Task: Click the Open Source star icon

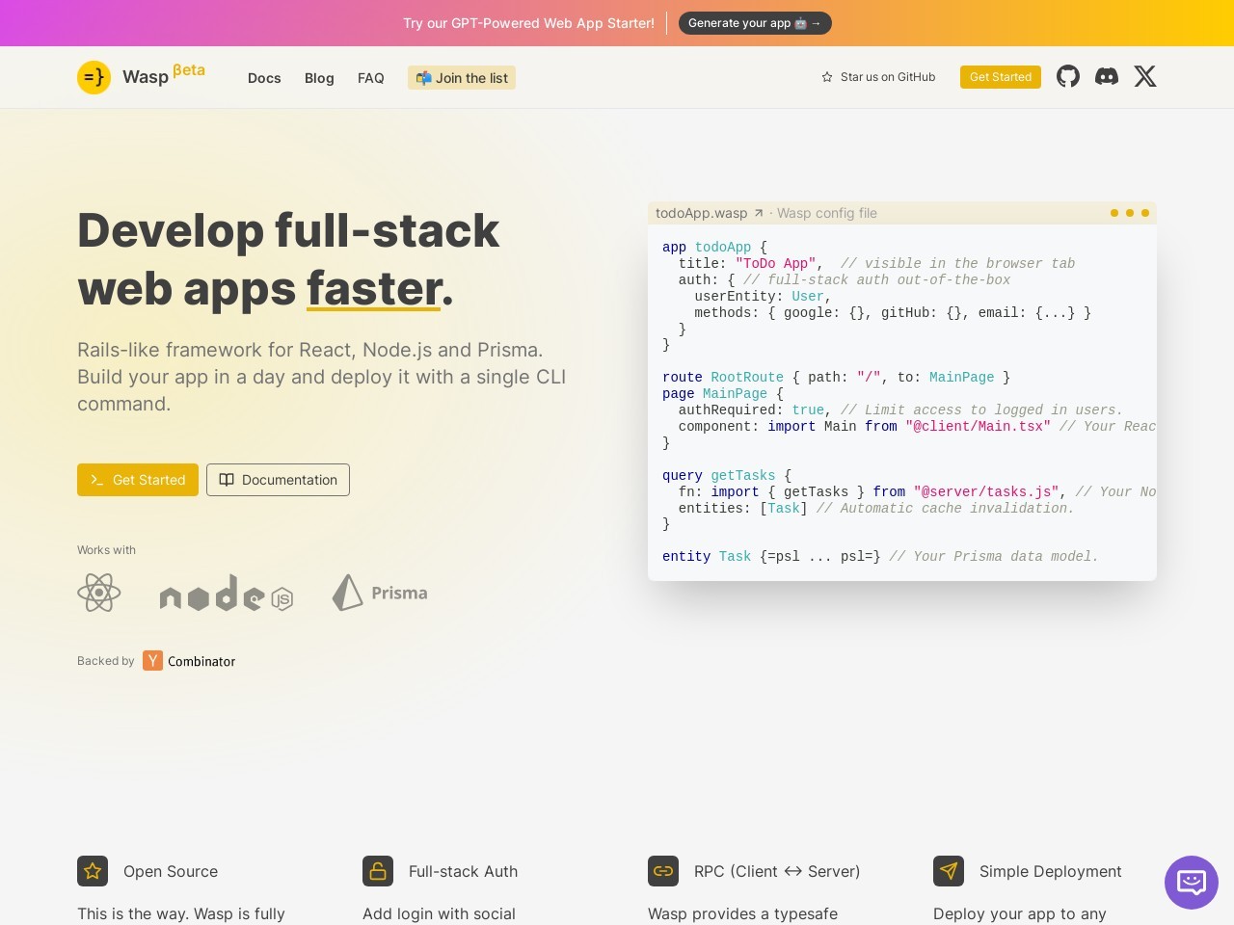Action: tap(93, 871)
